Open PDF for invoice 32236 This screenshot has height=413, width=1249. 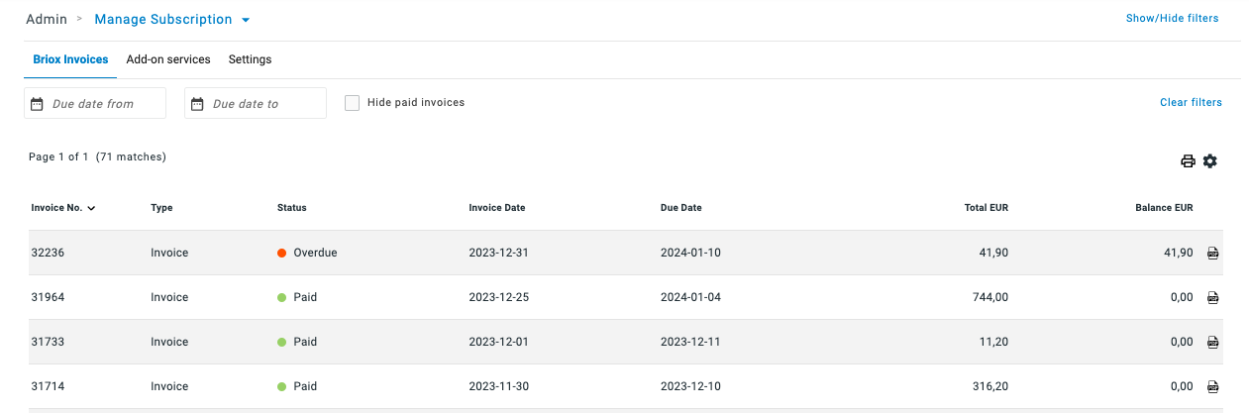[1212, 254]
